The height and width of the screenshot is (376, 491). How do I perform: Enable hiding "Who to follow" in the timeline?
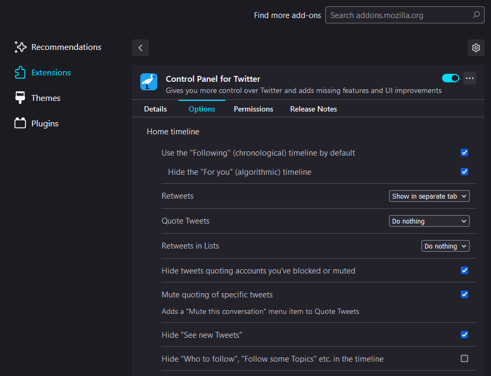(x=464, y=358)
